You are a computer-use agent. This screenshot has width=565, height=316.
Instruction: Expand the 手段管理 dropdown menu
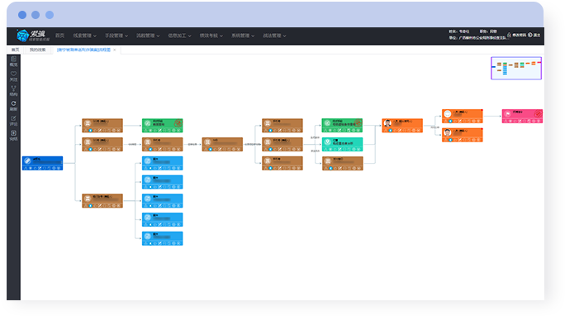(116, 36)
